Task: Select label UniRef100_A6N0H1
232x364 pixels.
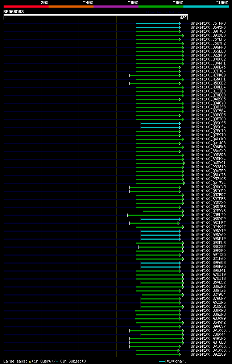Action: point(208,79)
